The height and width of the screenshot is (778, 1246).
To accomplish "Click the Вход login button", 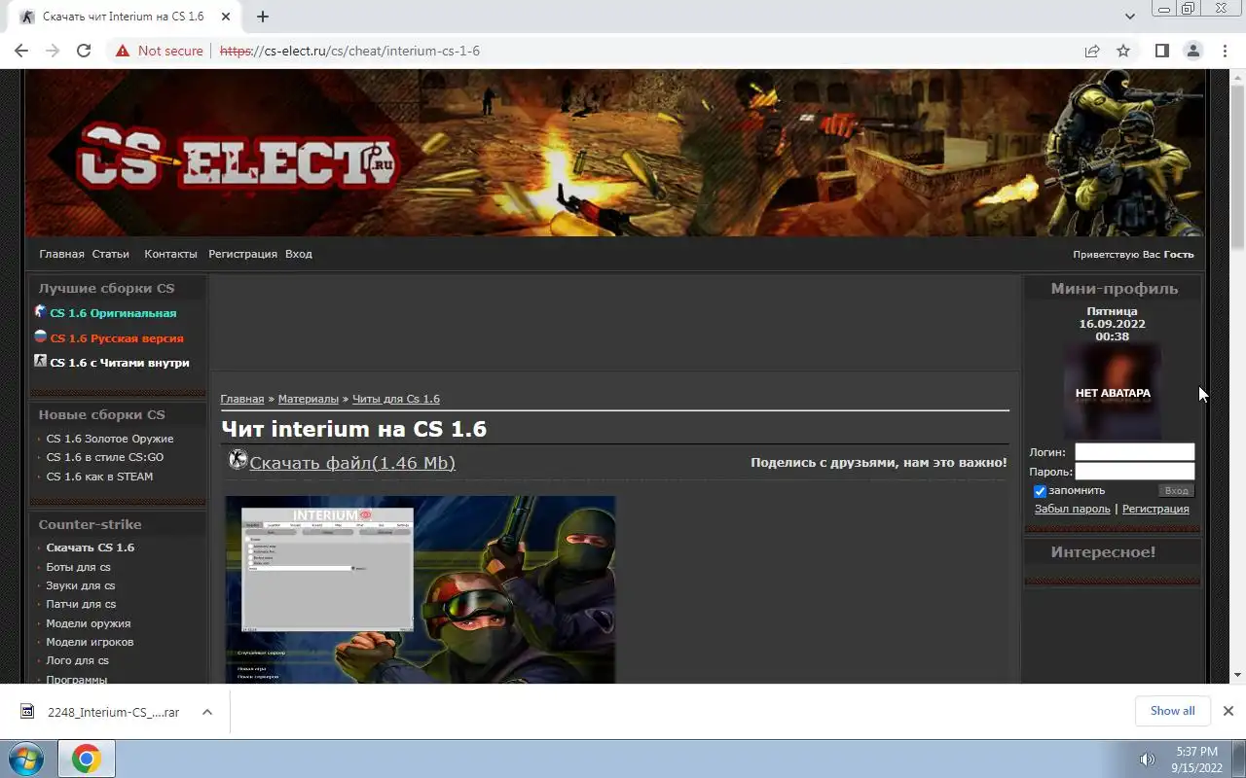I will click(x=1176, y=491).
